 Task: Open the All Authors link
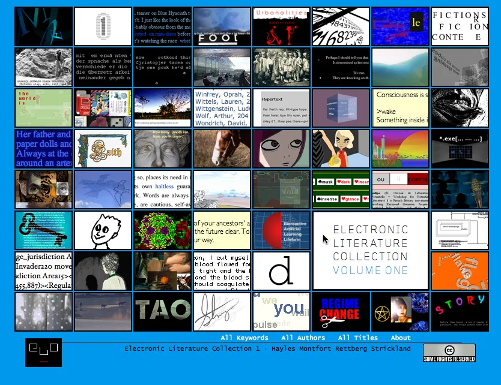(303, 338)
